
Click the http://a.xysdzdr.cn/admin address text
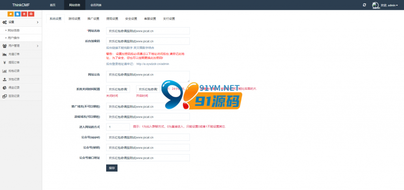click(153, 64)
